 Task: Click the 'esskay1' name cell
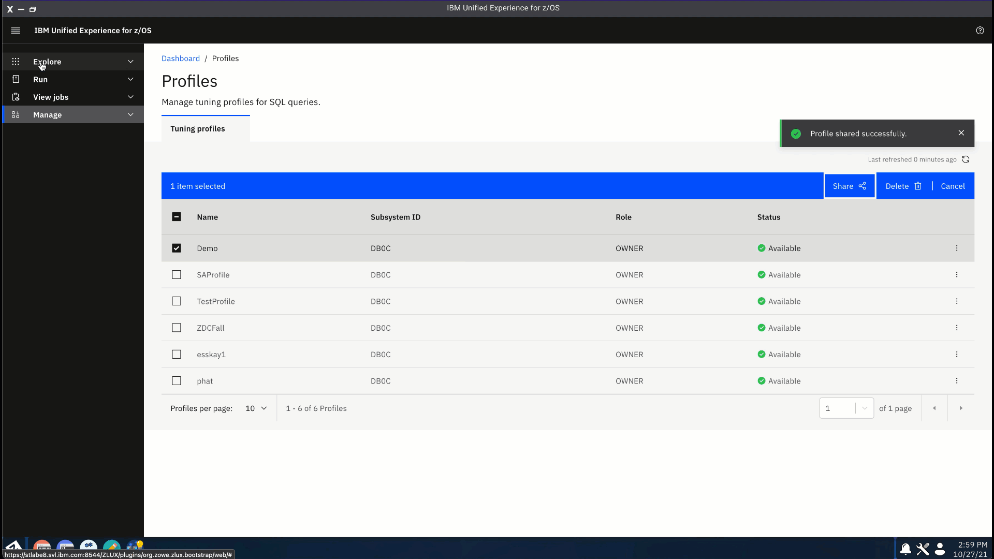point(211,355)
